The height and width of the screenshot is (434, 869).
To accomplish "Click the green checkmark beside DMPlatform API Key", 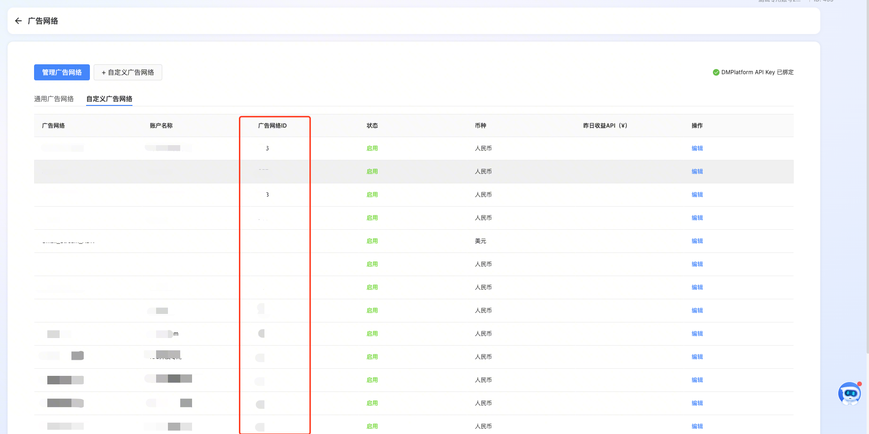I will [716, 72].
